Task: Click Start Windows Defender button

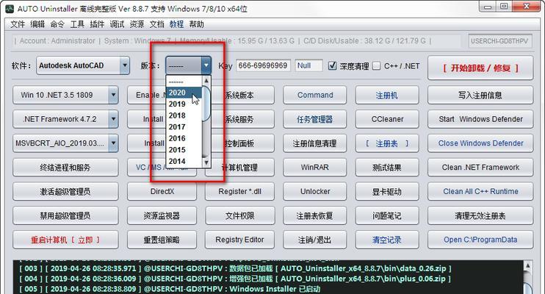Action: 480,119
